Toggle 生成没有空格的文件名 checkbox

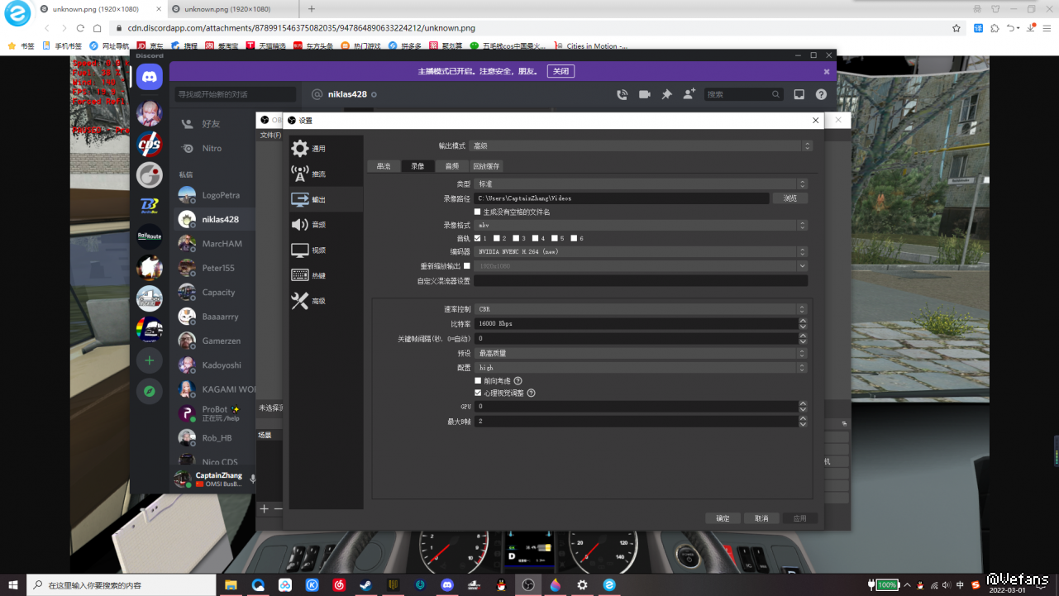[477, 212]
